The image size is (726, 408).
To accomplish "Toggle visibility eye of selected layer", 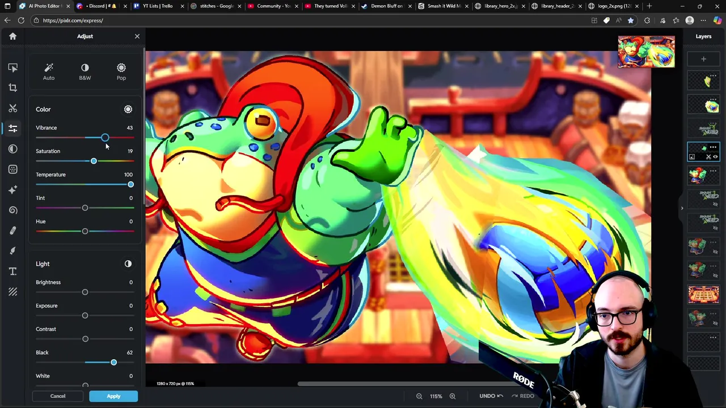I will coord(715,157).
